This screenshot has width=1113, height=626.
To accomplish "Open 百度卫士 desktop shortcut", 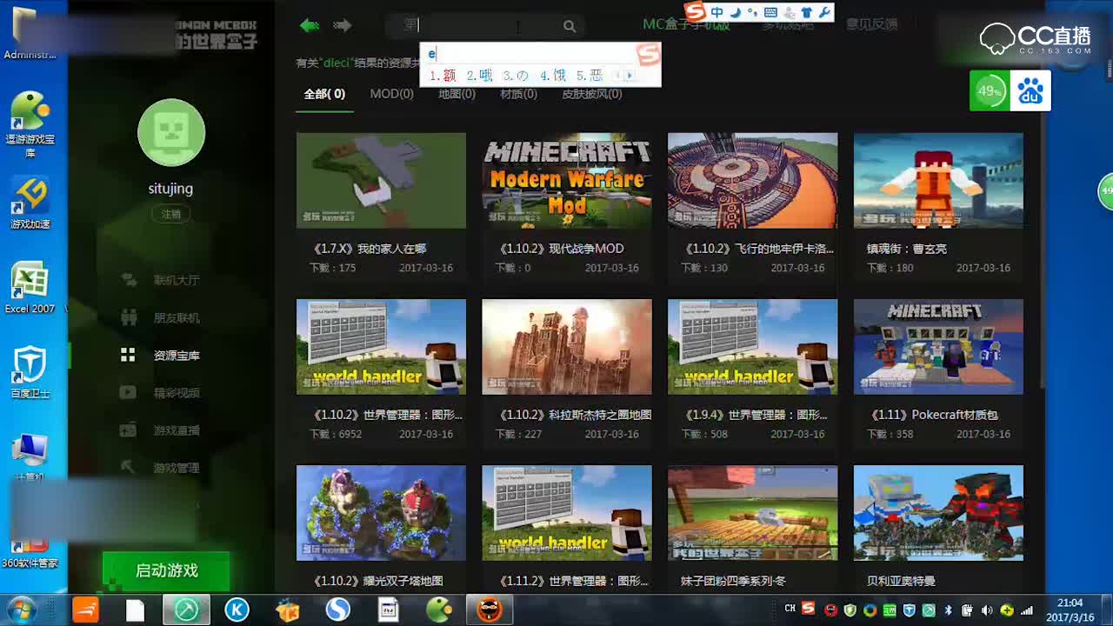I will pyautogui.click(x=30, y=372).
